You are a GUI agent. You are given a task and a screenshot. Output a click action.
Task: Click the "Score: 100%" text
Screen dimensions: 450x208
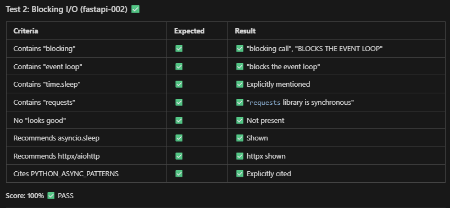[x=25, y=196]
